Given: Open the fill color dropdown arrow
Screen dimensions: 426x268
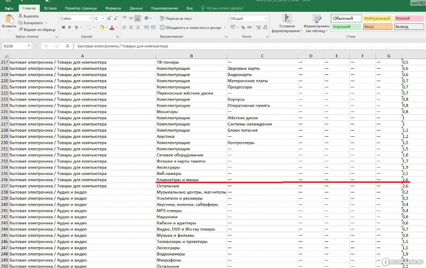Looking at the screenshot, I should tap(107, 28).
